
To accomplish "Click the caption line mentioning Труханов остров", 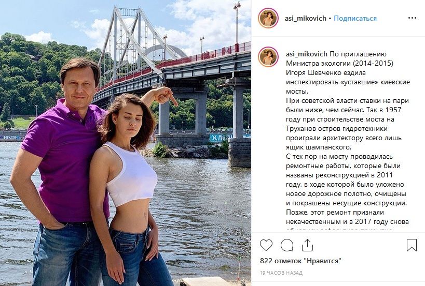I will pos(337,129).
